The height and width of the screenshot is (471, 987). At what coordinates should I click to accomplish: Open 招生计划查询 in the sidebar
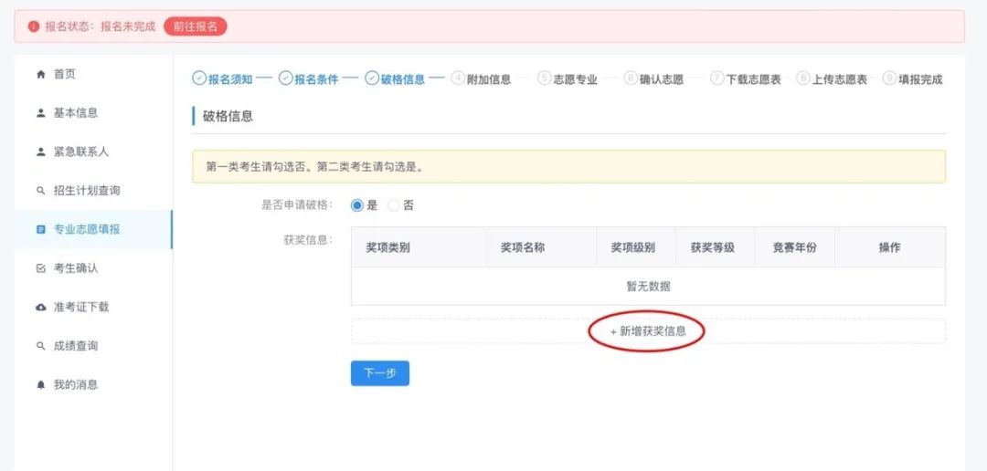92,191
